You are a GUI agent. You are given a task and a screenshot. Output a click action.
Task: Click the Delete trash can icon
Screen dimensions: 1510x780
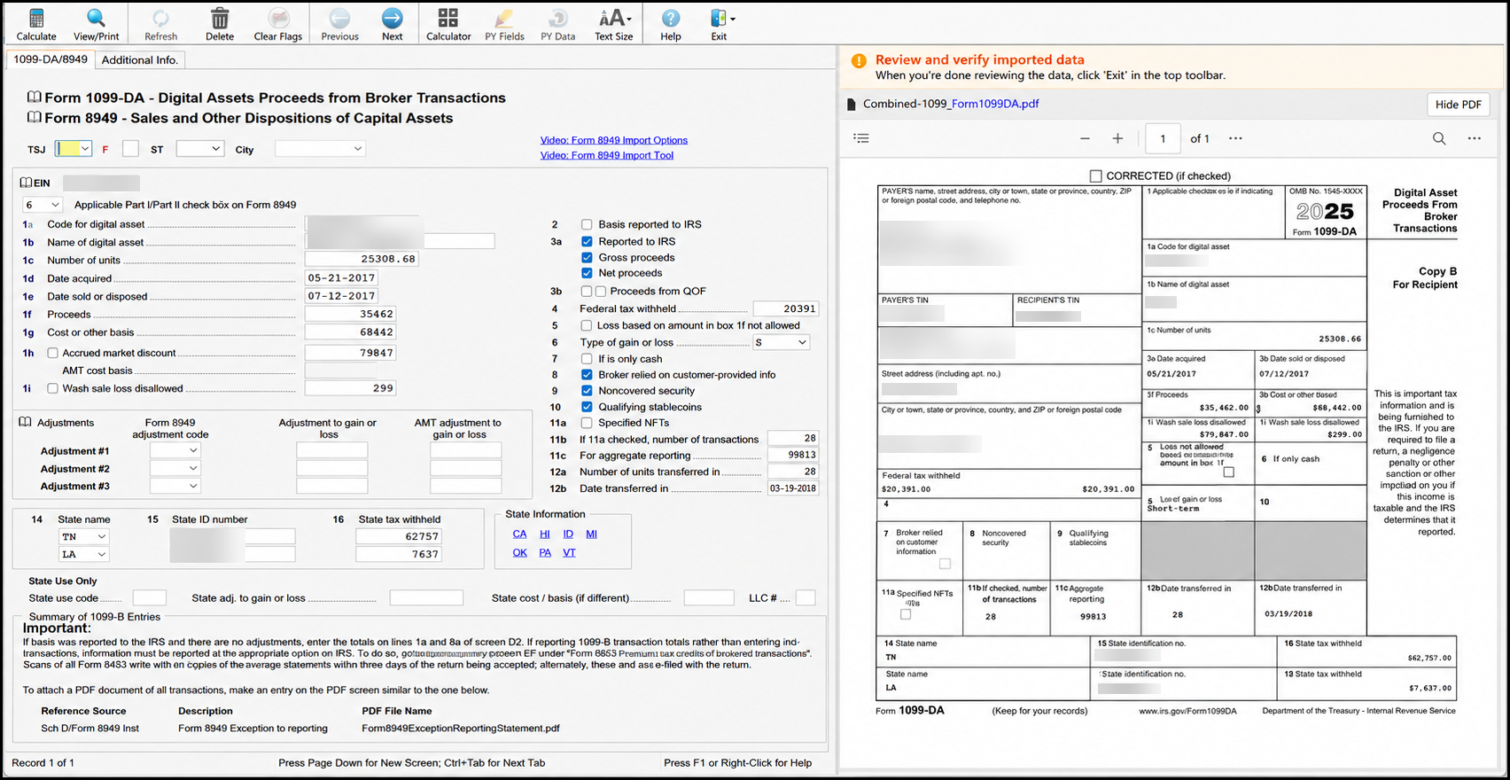pyautogui.click(x=220, y=24)
